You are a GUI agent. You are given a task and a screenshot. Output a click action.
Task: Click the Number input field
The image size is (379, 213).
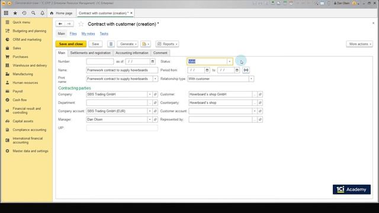(x=100, y=62)
